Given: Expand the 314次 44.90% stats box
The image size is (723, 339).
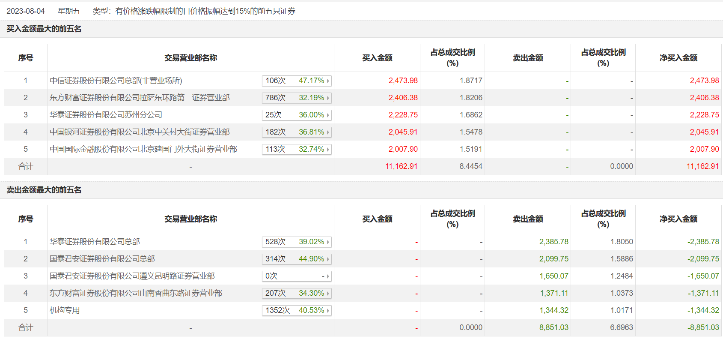Looking at the screenshot, I should point(297,259).
